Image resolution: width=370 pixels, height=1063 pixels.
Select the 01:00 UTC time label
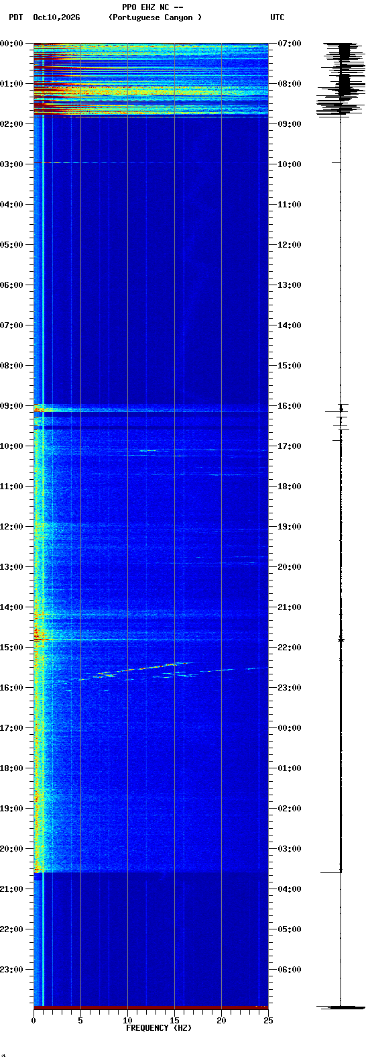[x=290, y=768]
